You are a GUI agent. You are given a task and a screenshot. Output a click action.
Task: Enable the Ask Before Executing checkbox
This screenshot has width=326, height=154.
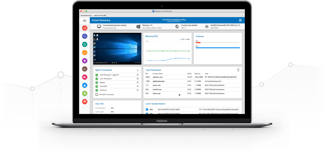(97, 94)
